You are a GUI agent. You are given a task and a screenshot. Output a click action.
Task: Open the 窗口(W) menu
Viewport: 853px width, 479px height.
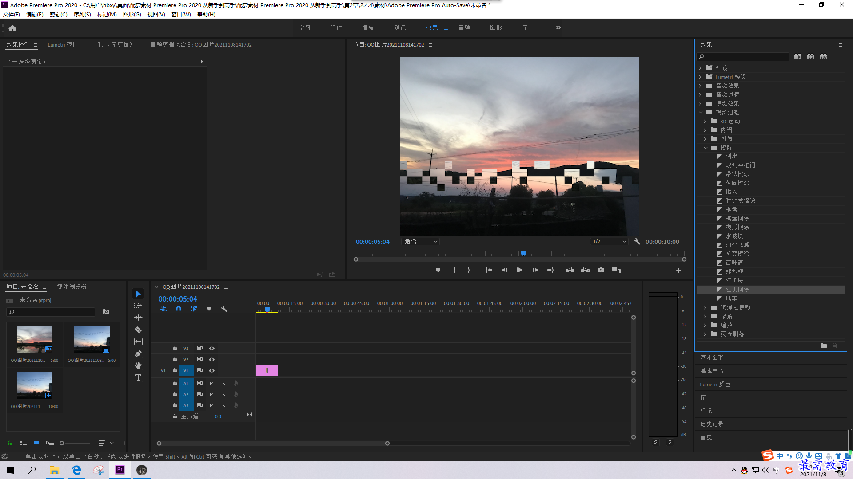pos(181,15)
